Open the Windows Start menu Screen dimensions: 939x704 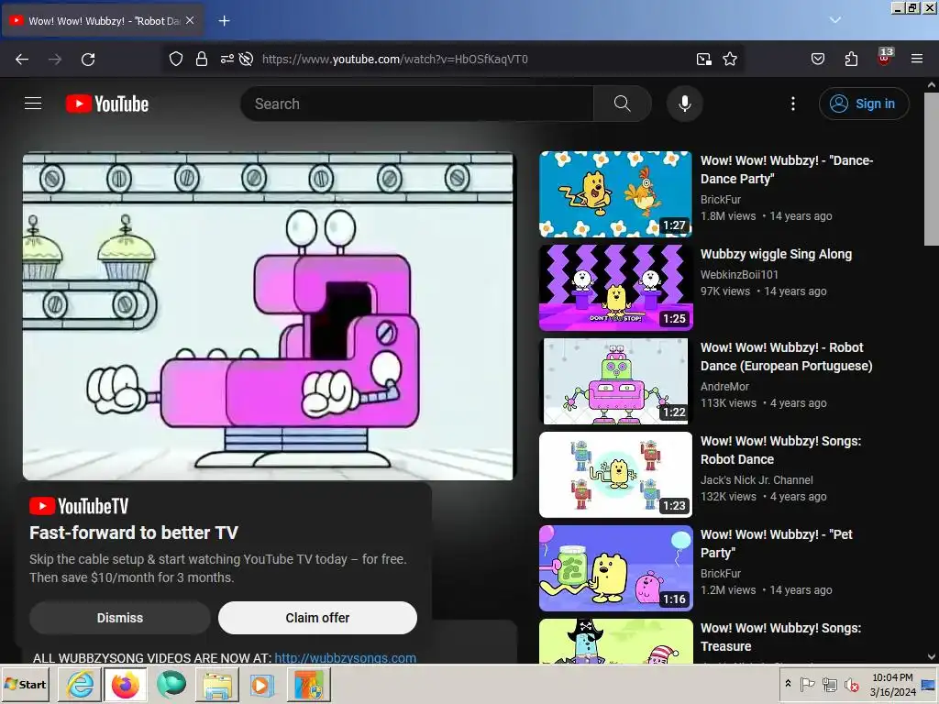26,684
